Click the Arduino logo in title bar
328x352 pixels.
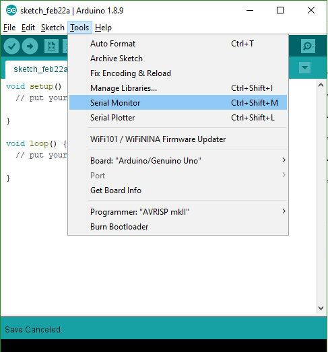[11, 10]
